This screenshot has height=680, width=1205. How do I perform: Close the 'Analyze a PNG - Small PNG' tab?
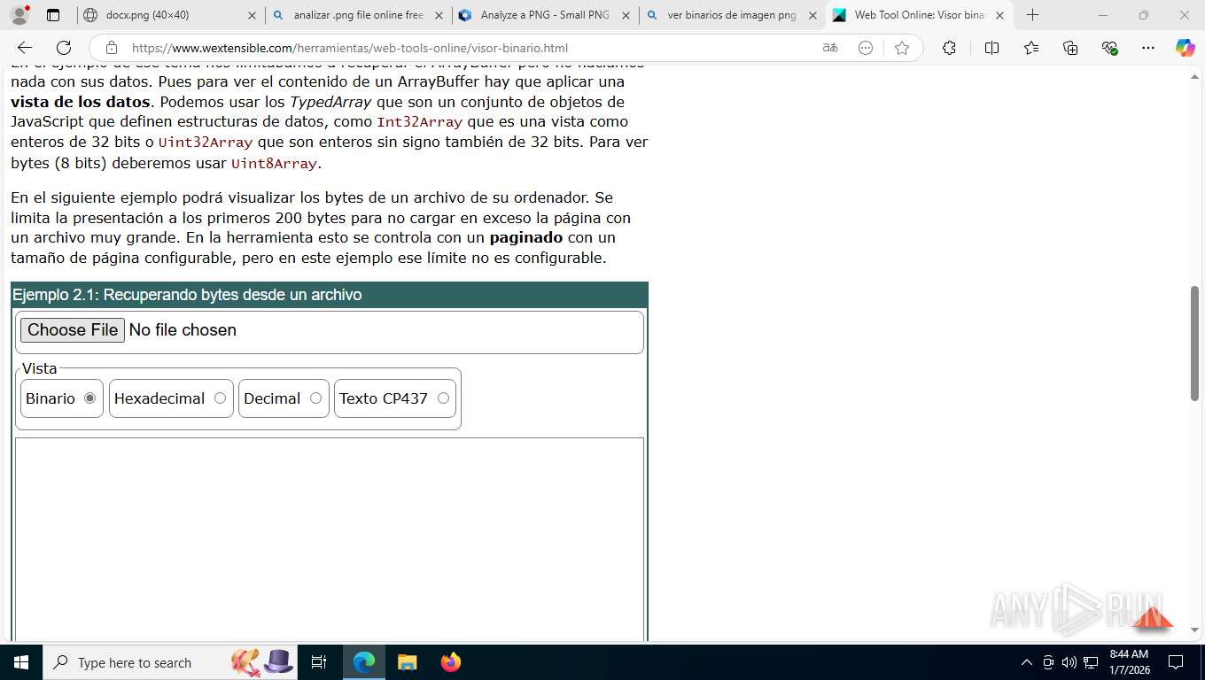pos(626,15)
